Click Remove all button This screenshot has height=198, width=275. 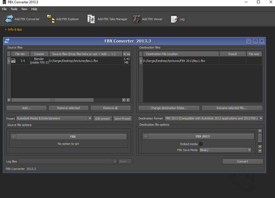pos(110,108)
